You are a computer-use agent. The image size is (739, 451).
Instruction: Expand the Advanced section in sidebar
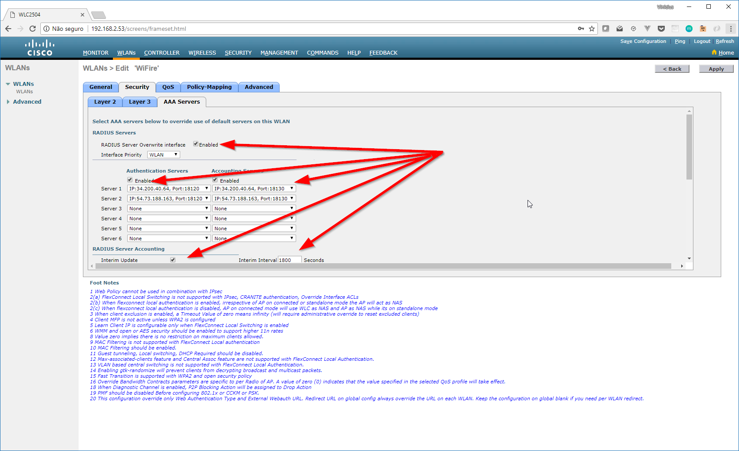click(8, 102)
